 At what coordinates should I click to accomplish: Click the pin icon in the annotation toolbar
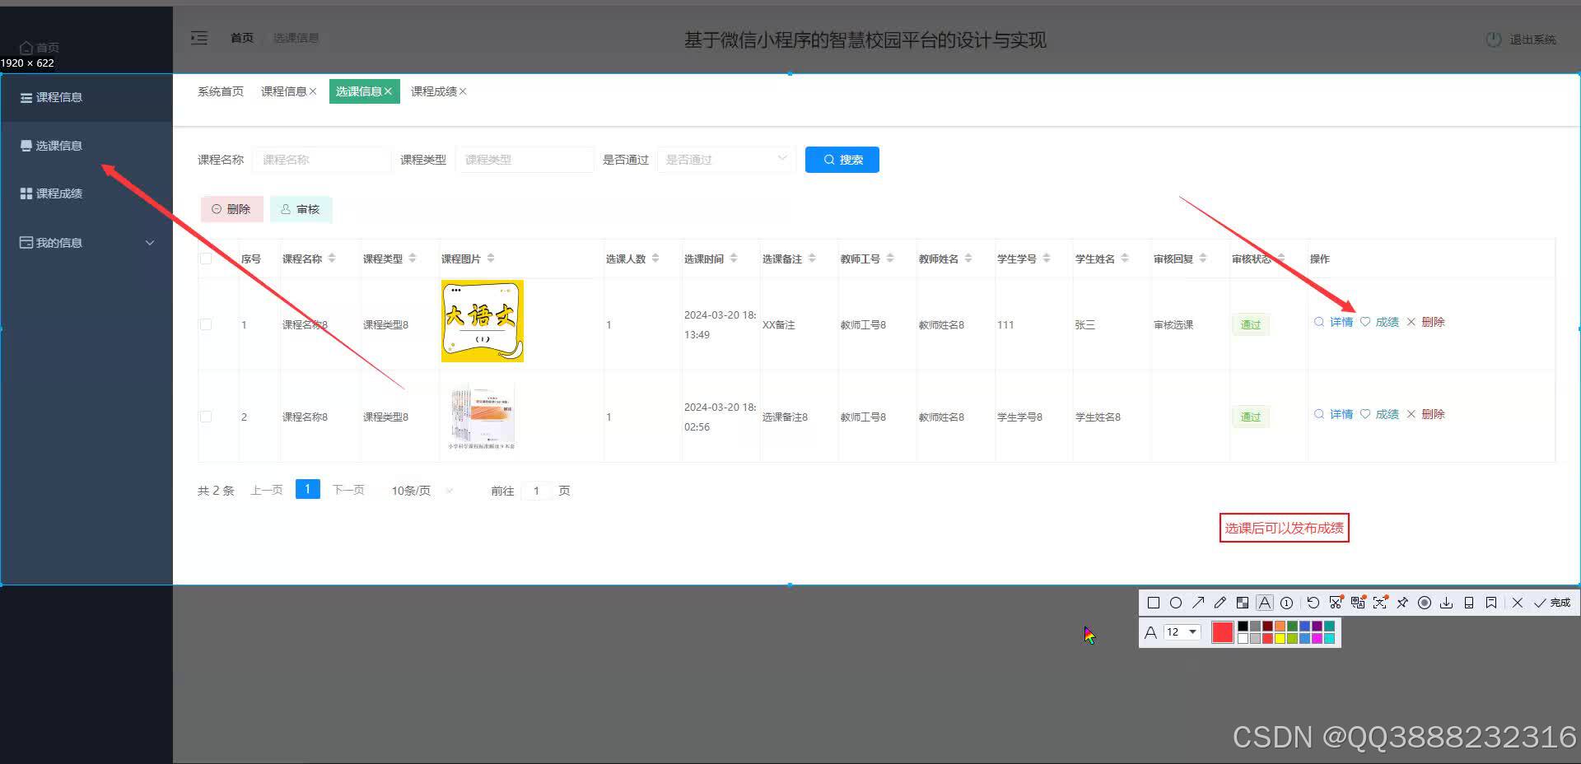(x=1402, y=603)
